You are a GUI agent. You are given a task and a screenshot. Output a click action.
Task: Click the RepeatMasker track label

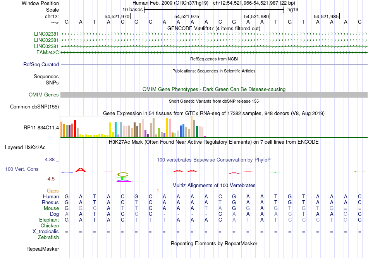pyautogui.click(x=43, y=249)
